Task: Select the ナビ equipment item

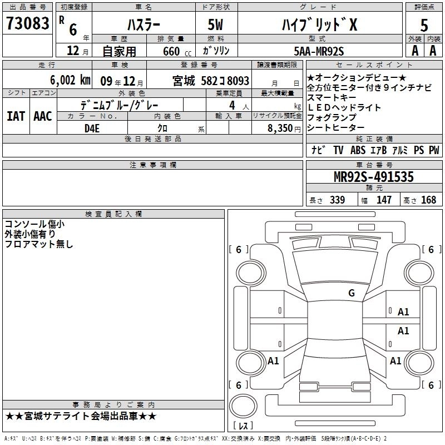Action: (318, 150)
